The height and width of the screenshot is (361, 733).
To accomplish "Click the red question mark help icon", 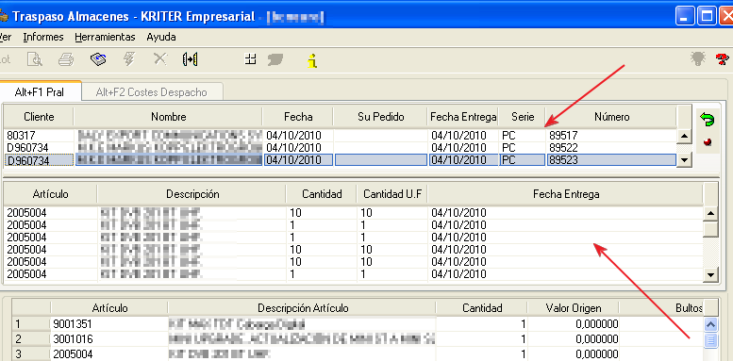I will point(723,59).
